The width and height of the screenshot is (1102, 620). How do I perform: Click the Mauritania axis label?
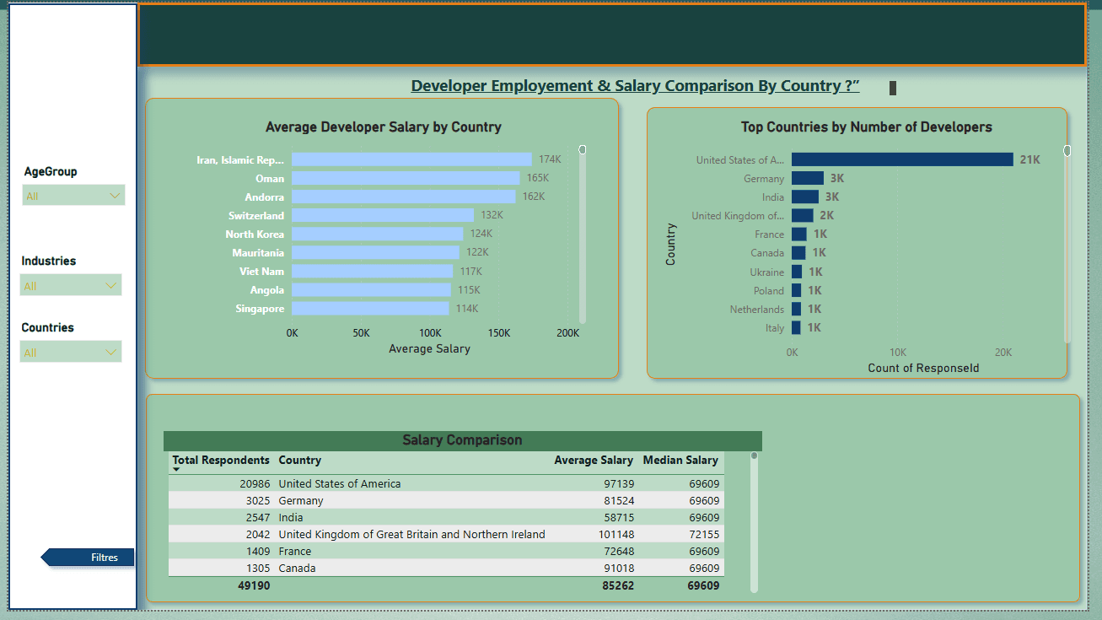(x=258, y=253)
